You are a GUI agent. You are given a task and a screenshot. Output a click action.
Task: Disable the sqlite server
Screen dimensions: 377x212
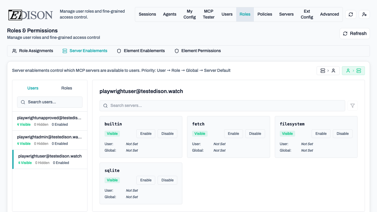[167, 180]
